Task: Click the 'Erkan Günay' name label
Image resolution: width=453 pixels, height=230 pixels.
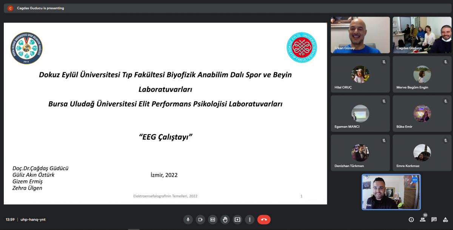Action: click(x=345, y=48)
